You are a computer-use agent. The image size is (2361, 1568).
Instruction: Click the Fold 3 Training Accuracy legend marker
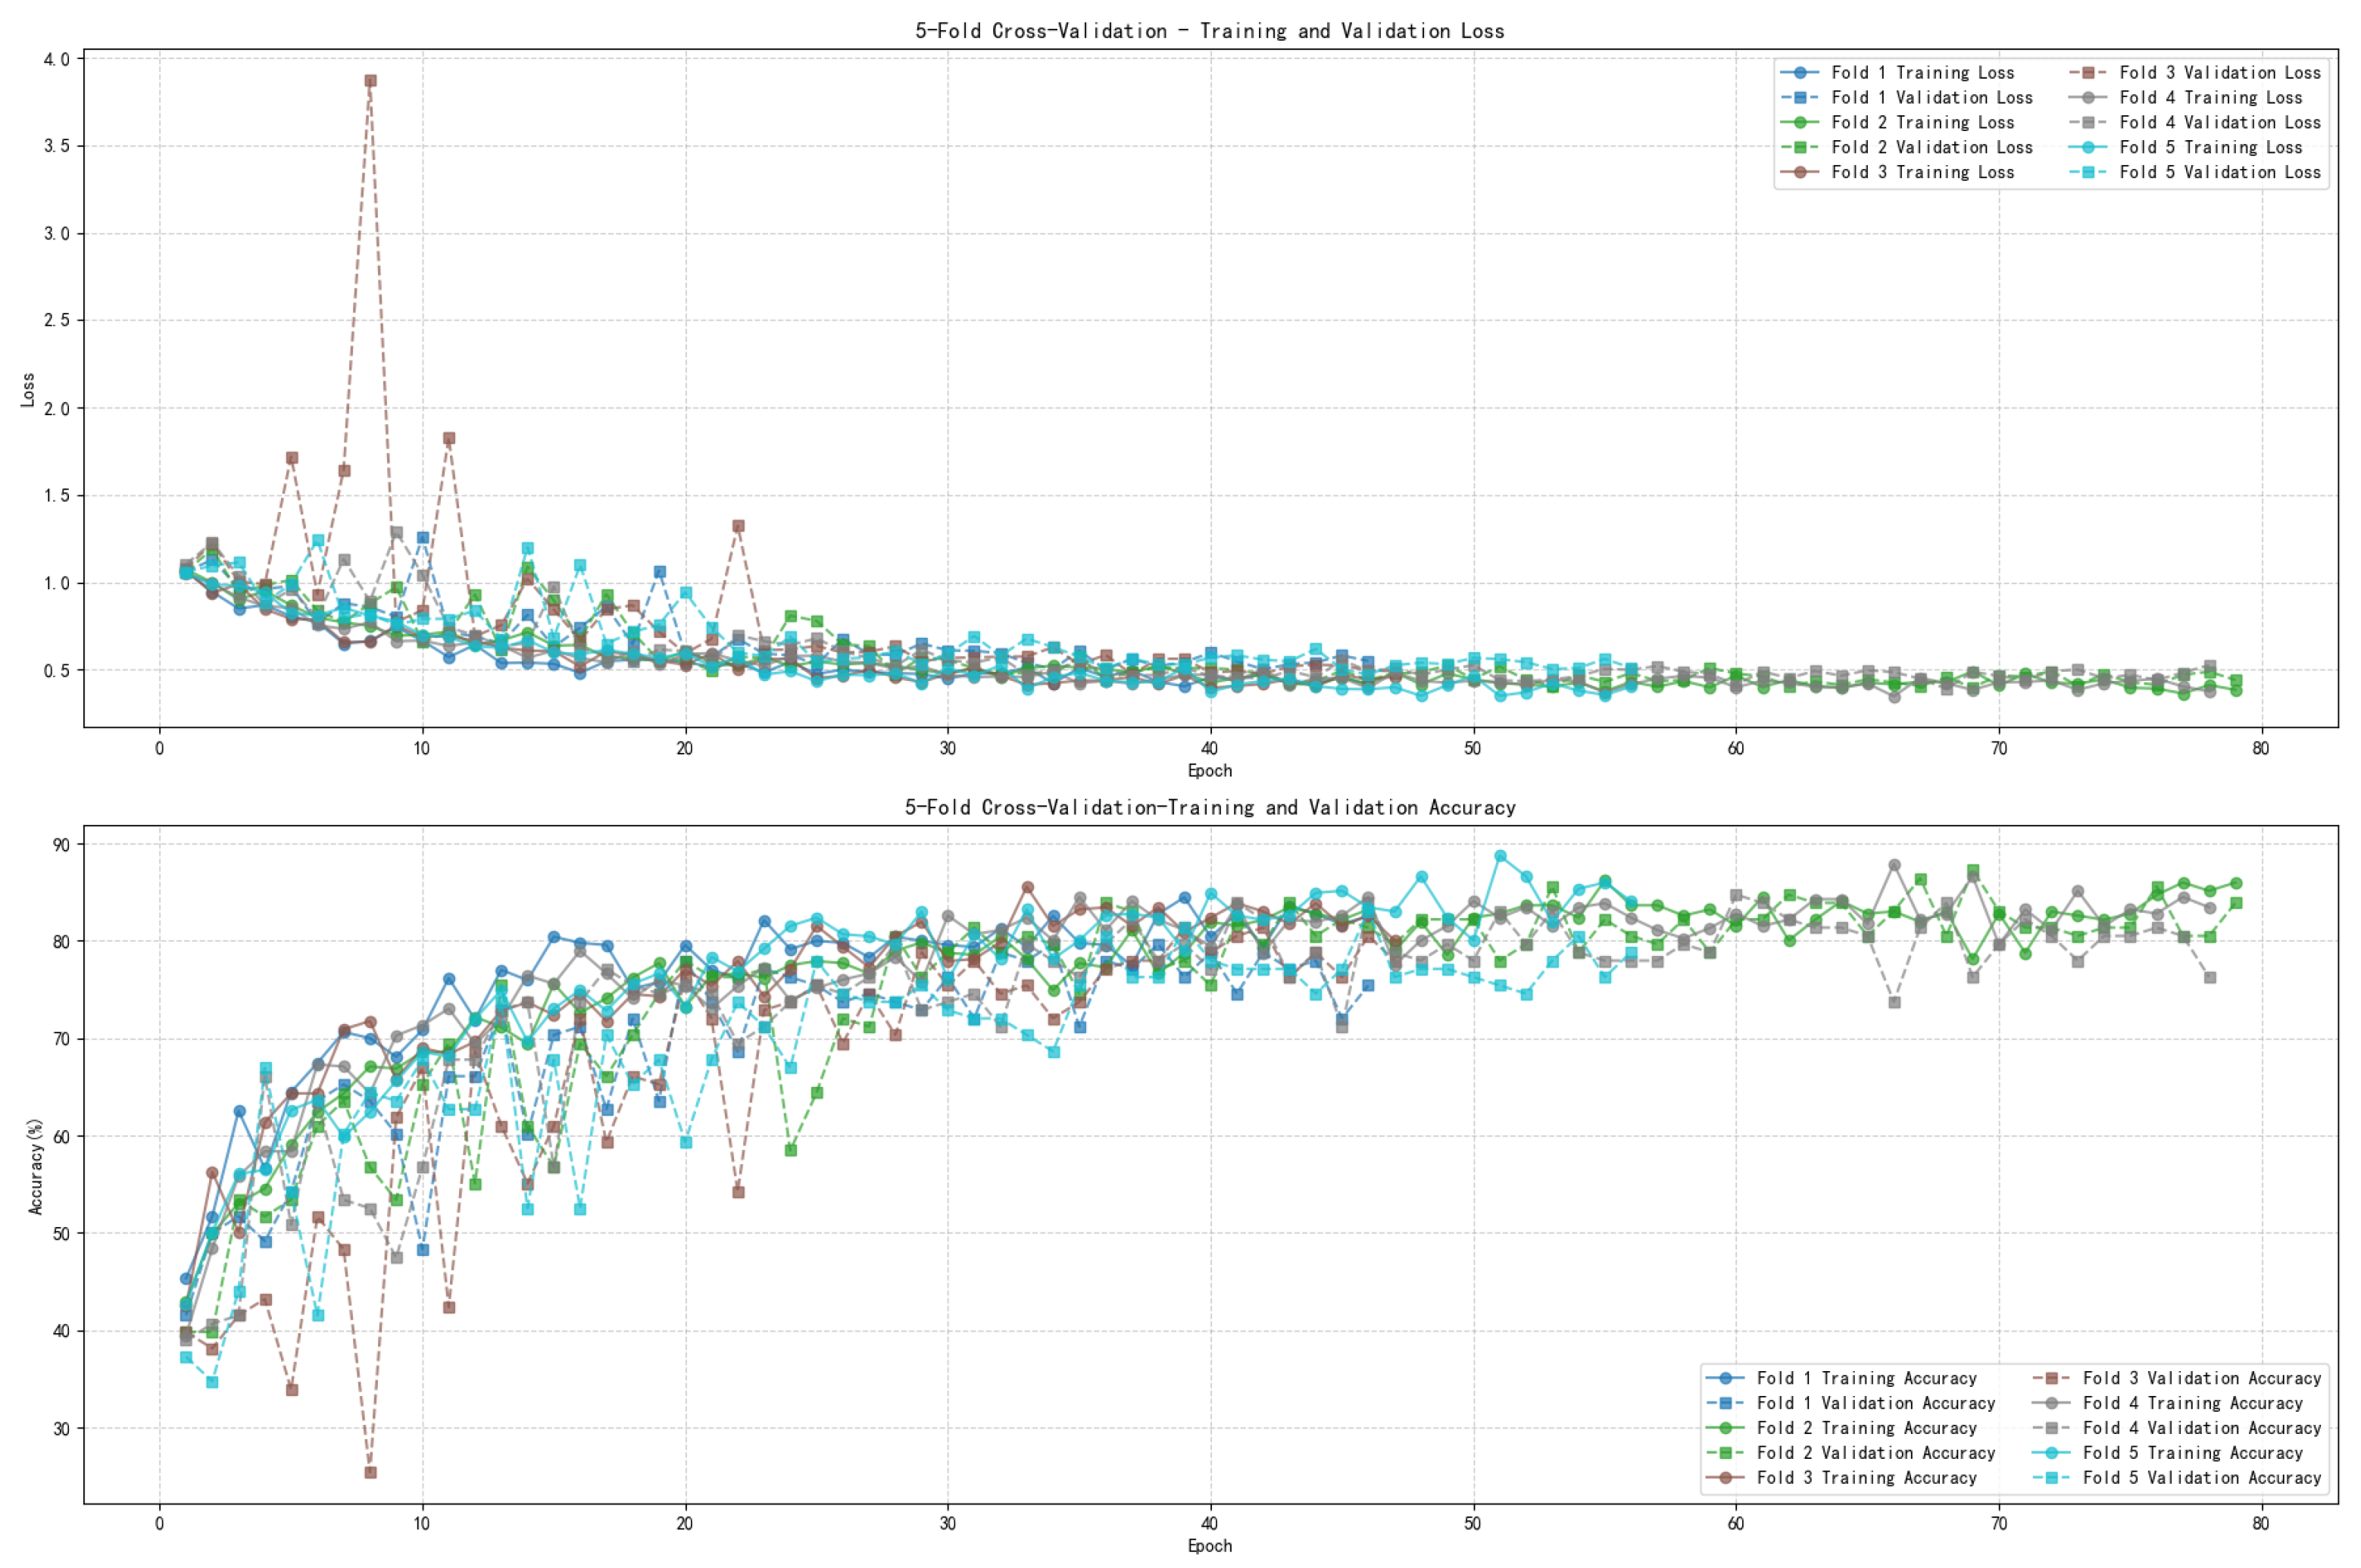(x=1725, y=1478)
